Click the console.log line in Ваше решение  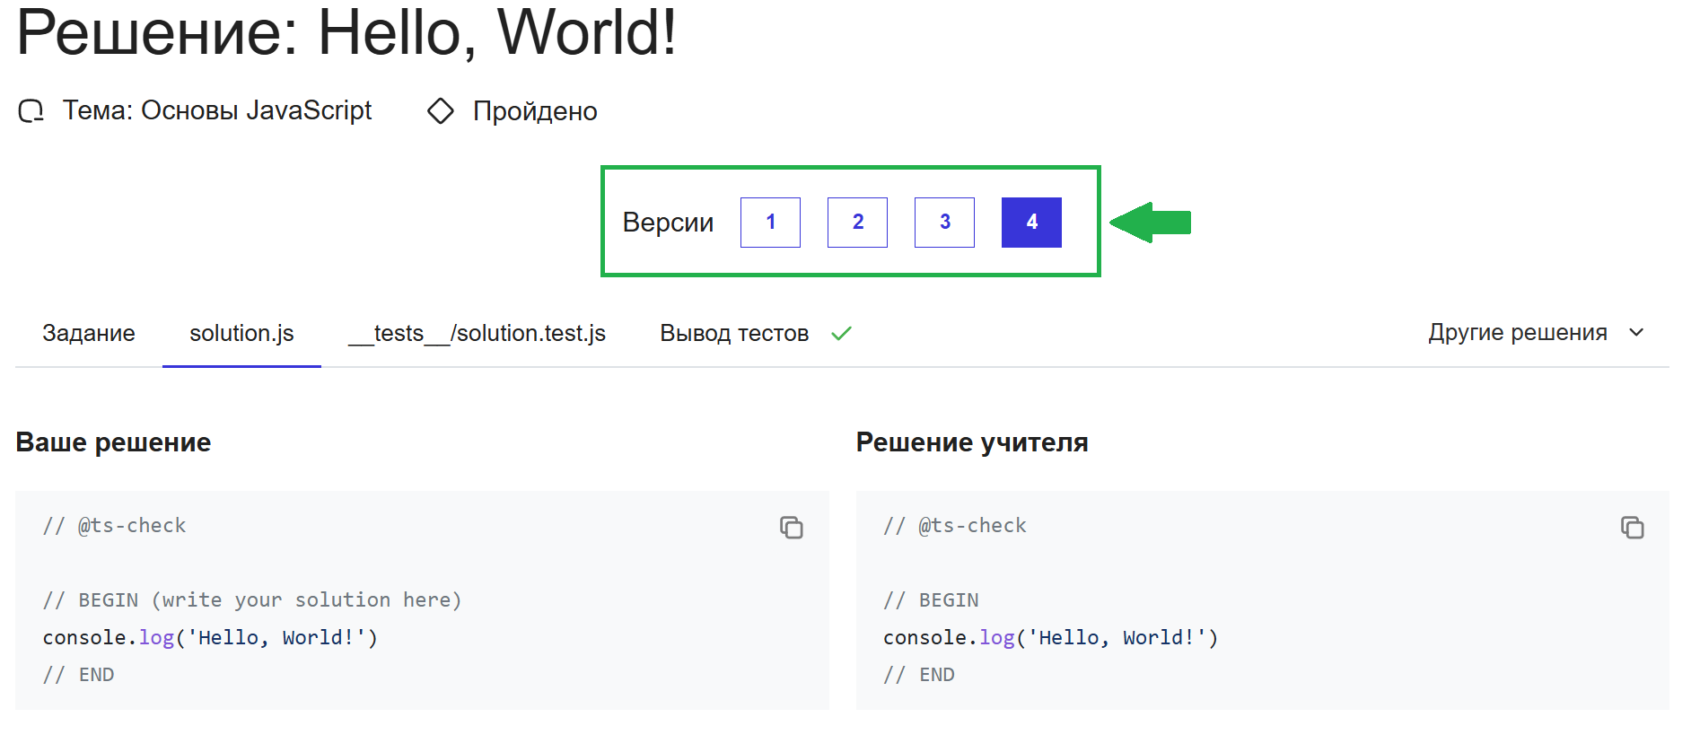point(210,638)
